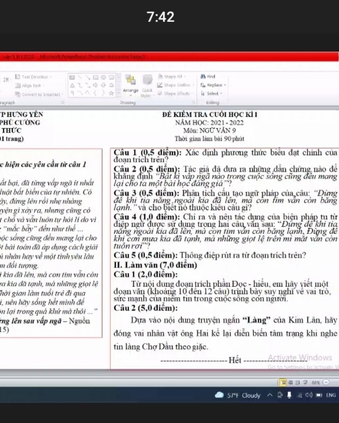Click the text 'Thời gian làm bài 90 phút'
This screenshot has height=423, width=339.
point(210,139)
